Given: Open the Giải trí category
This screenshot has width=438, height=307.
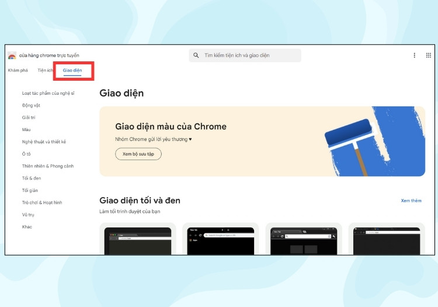Looking at the screenshot, I should click(x=29, y=118).
